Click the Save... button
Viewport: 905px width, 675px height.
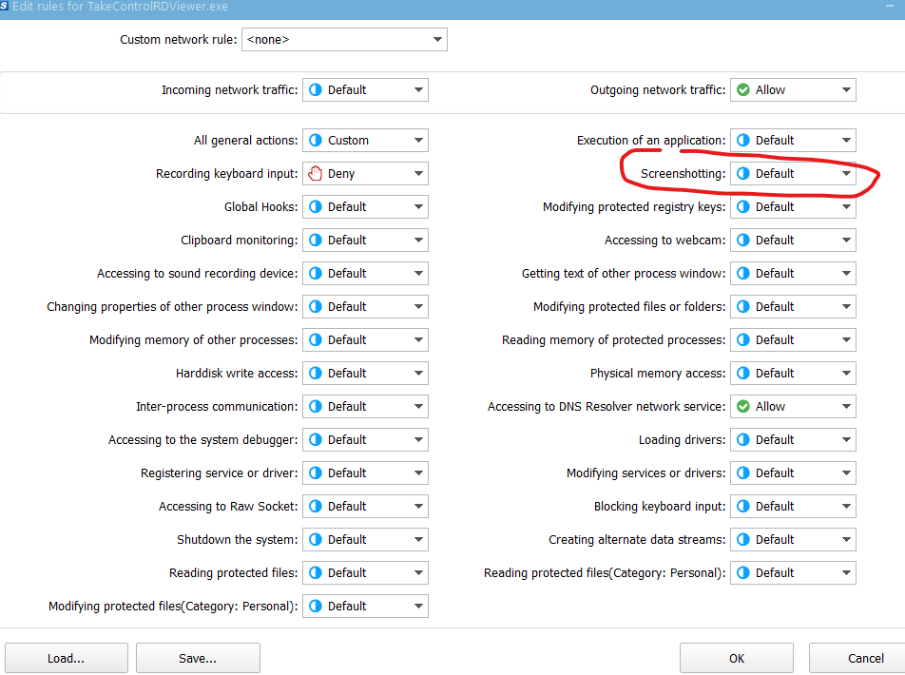click(198, 658)
